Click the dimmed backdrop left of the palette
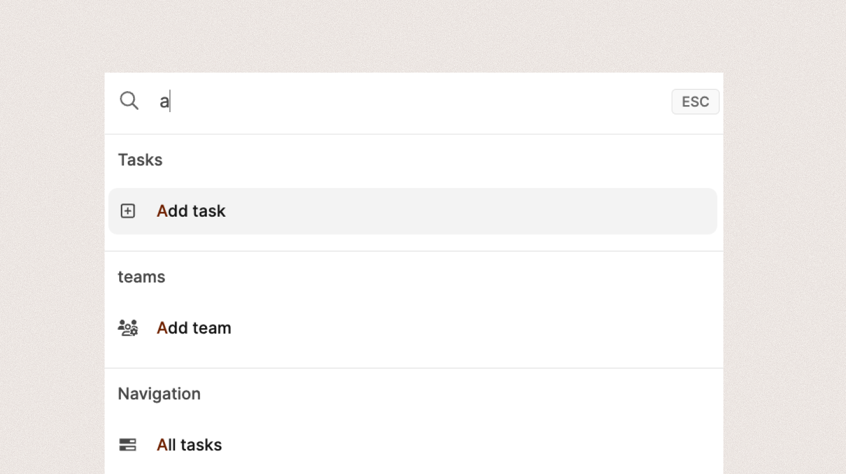Image resolution: width=846 pixels, height=474 pixels. [52, 261]
